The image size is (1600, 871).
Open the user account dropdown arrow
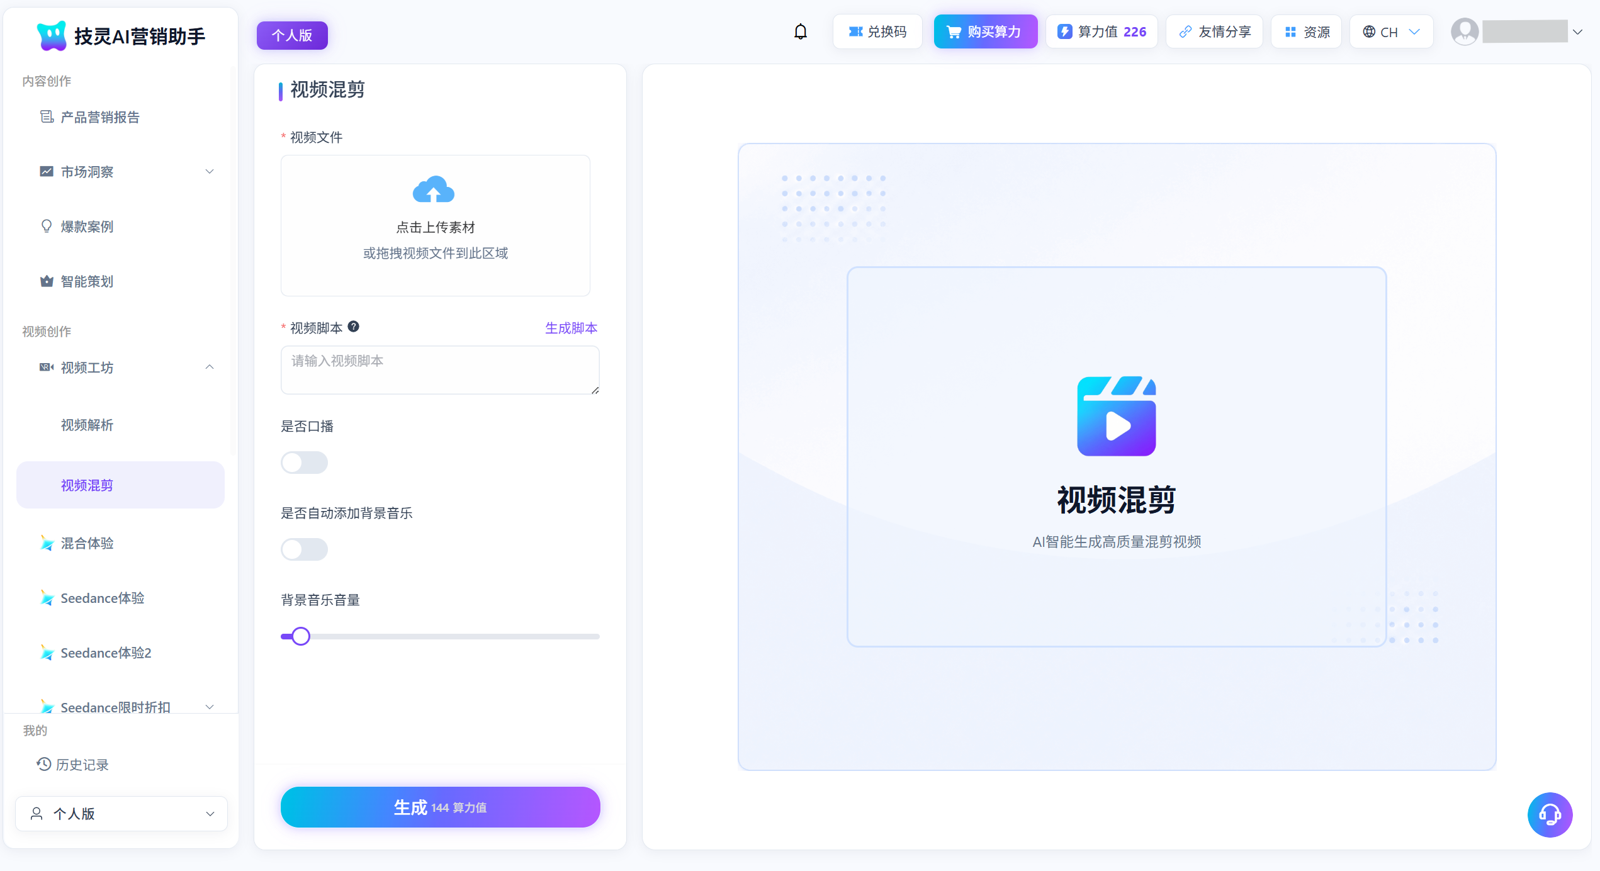tap(1577, 32)
